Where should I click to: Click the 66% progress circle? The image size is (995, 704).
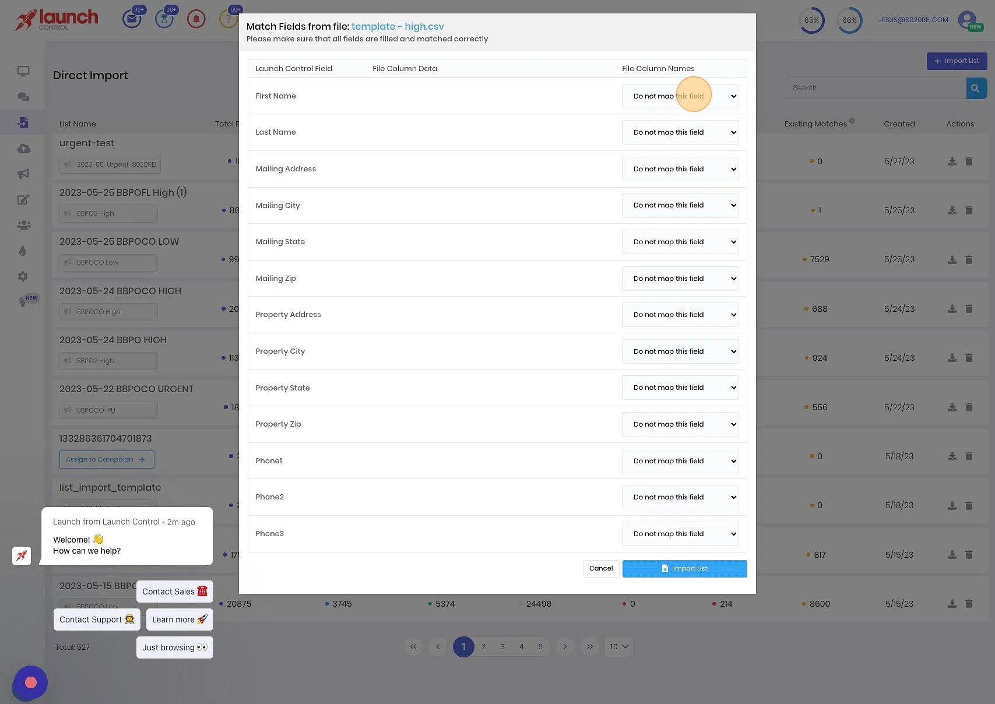point(849,20)
